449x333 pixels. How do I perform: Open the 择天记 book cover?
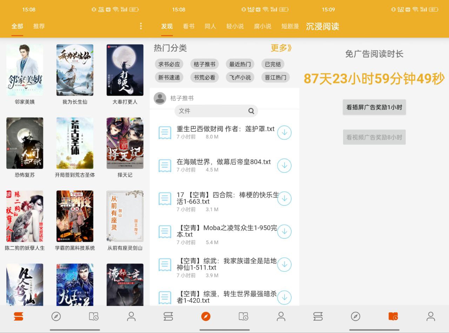coord(125,143)
